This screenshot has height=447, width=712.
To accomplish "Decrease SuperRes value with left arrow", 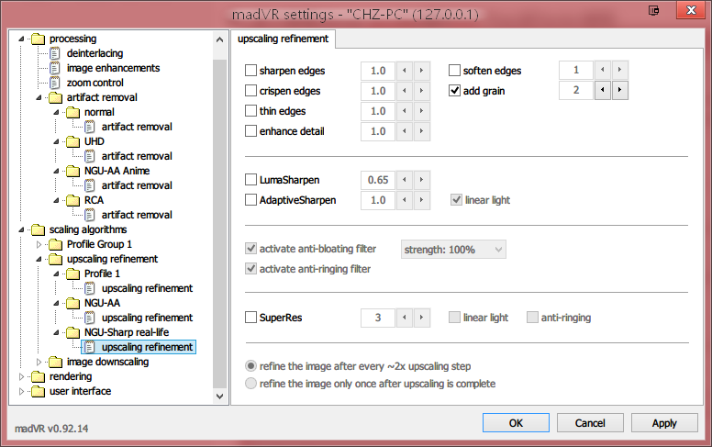I will (404, 318).
